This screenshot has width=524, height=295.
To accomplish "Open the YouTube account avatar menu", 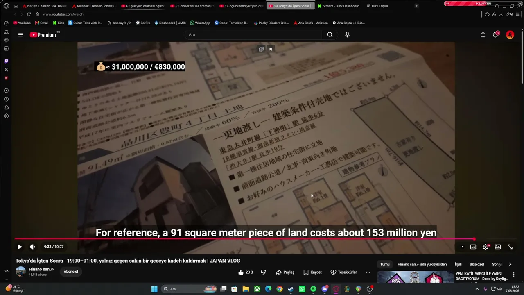I will [x=510, y=35].
